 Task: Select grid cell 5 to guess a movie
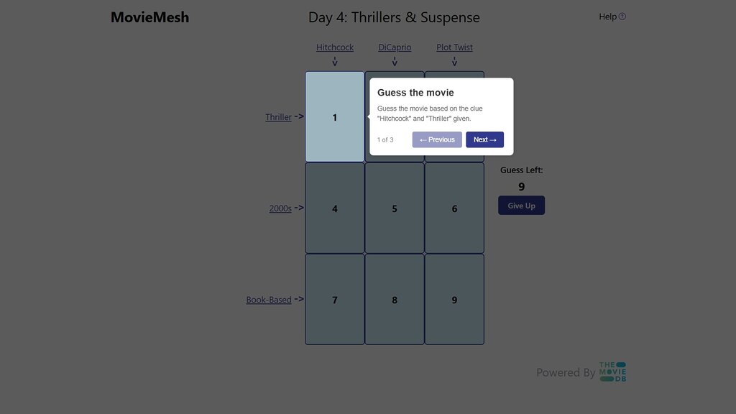click(x=395, y=208)
